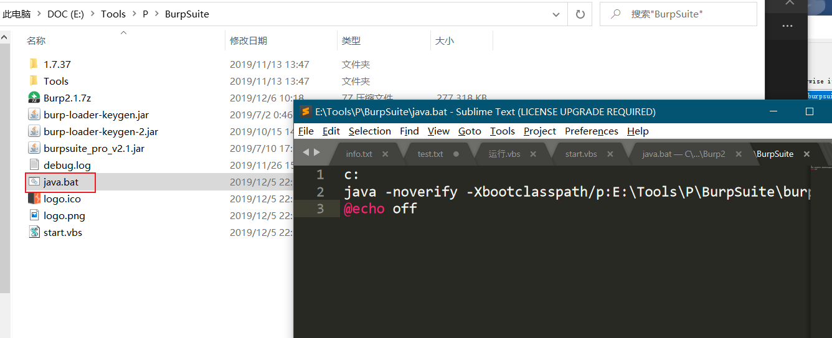This screenshot has height=338, width=832.
Task: Open the Help menu
Action: [638, 131]
